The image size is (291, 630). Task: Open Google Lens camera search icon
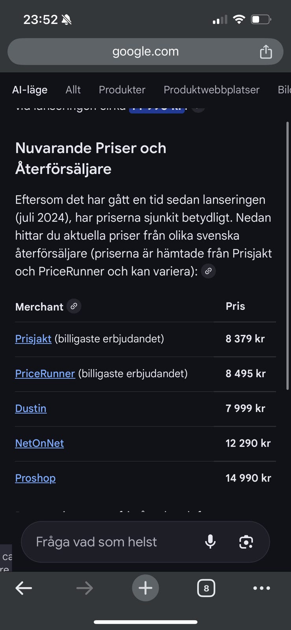click(246, 542)
